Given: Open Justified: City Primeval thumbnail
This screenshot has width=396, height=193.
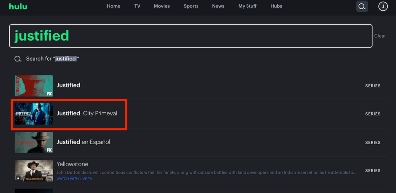Looking at the screenshot, I should click(x=34, y=114).
